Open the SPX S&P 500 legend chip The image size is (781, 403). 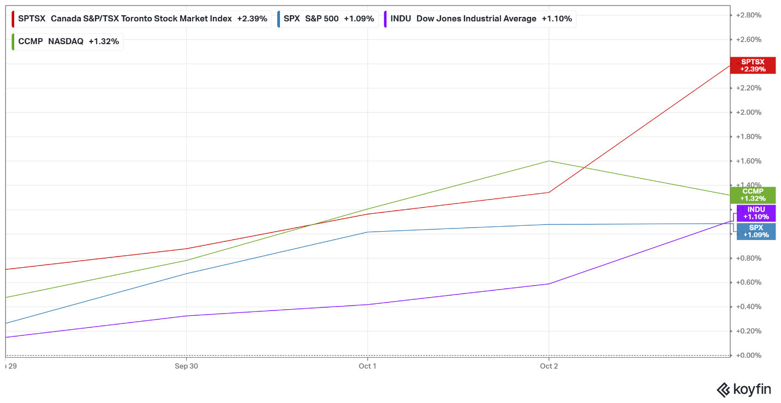[327, 19]
